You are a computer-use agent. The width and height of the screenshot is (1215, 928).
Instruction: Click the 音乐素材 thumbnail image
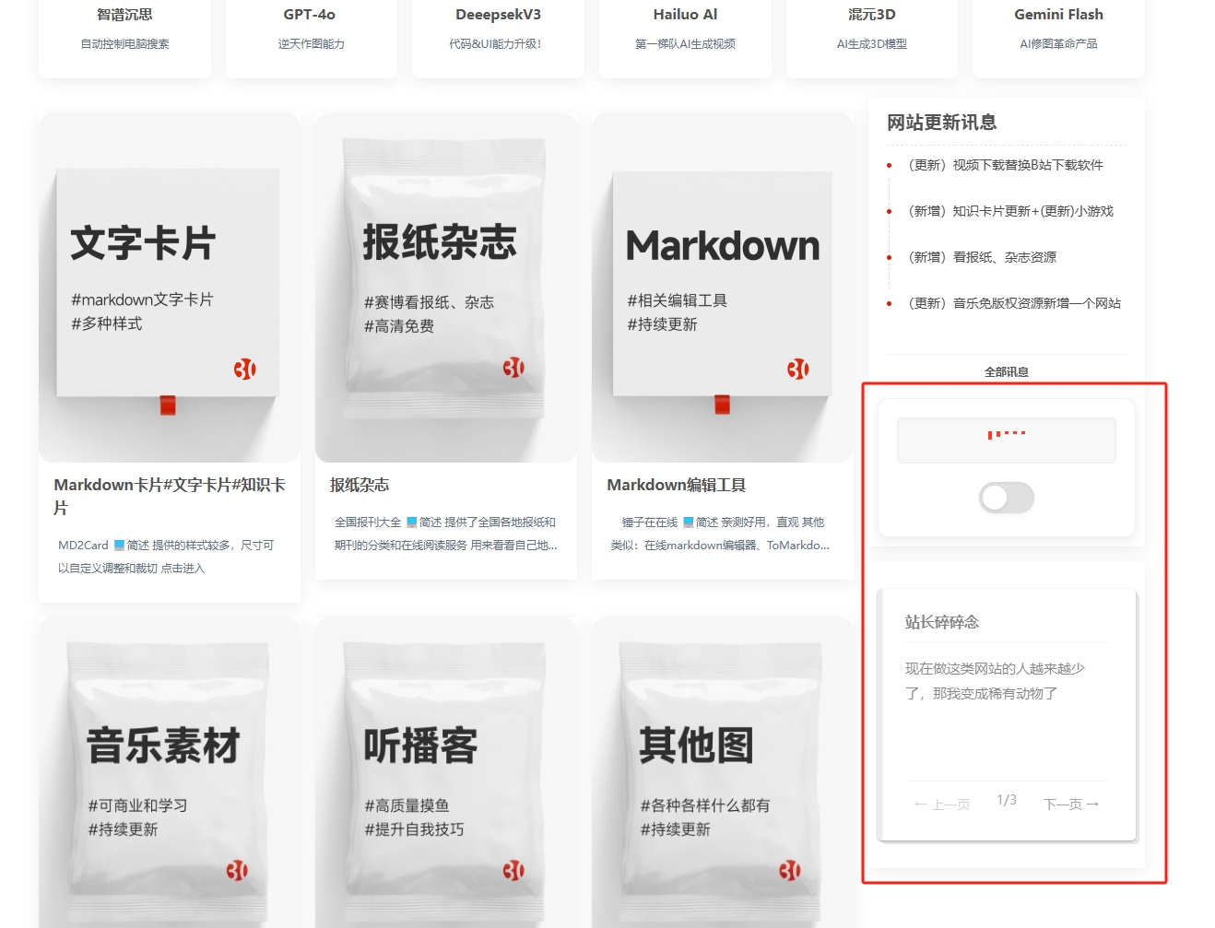pyautogui.click(x=170, y=772)
